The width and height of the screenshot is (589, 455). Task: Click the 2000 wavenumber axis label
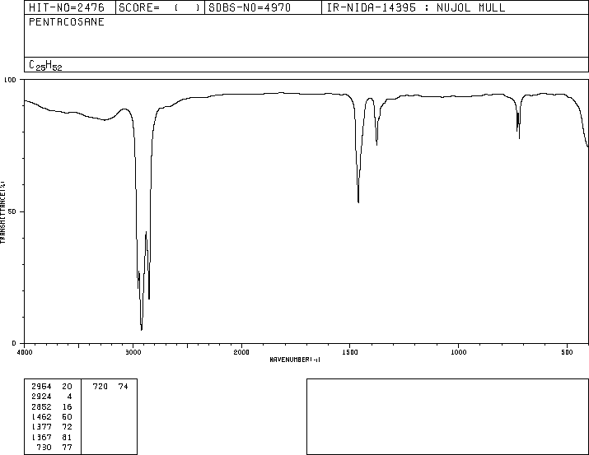(241, 352)
